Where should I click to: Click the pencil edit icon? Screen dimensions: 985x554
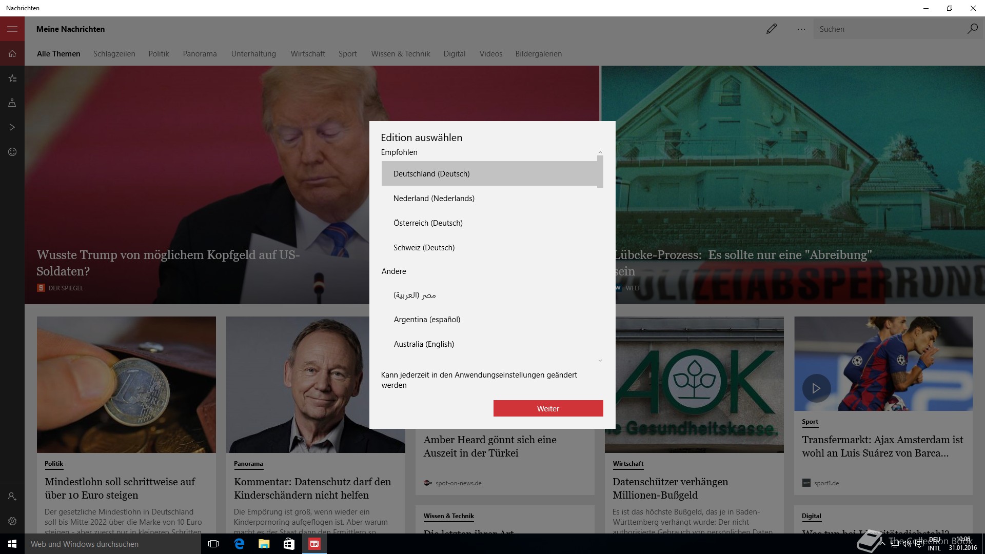pyautogui.click(x=771, y=29)
